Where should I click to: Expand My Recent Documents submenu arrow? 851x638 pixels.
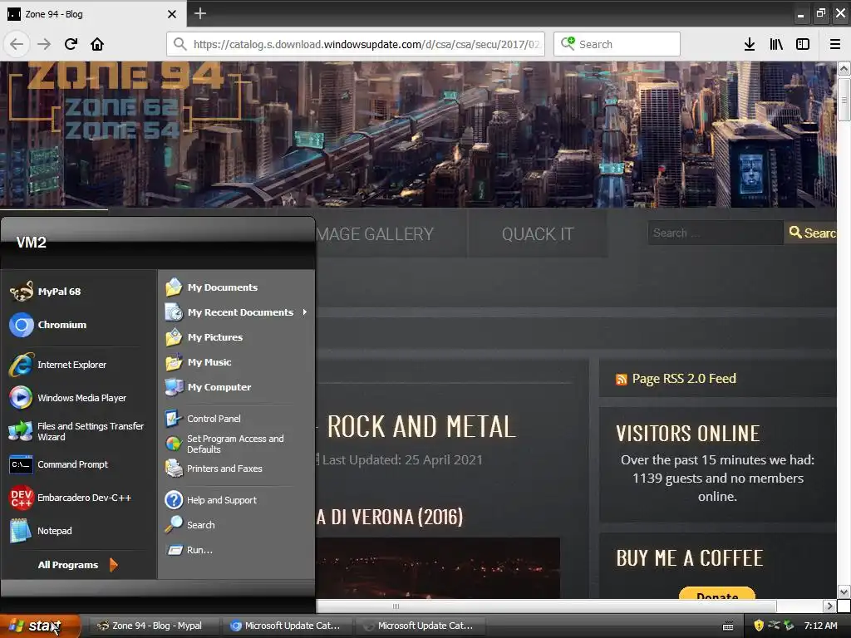coord(305,312)
